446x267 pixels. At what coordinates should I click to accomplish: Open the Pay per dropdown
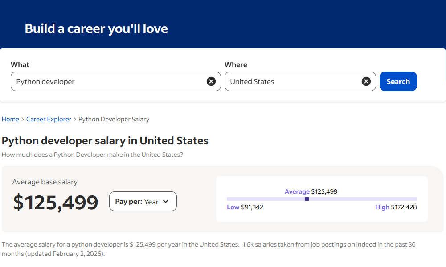click(143, 201)
